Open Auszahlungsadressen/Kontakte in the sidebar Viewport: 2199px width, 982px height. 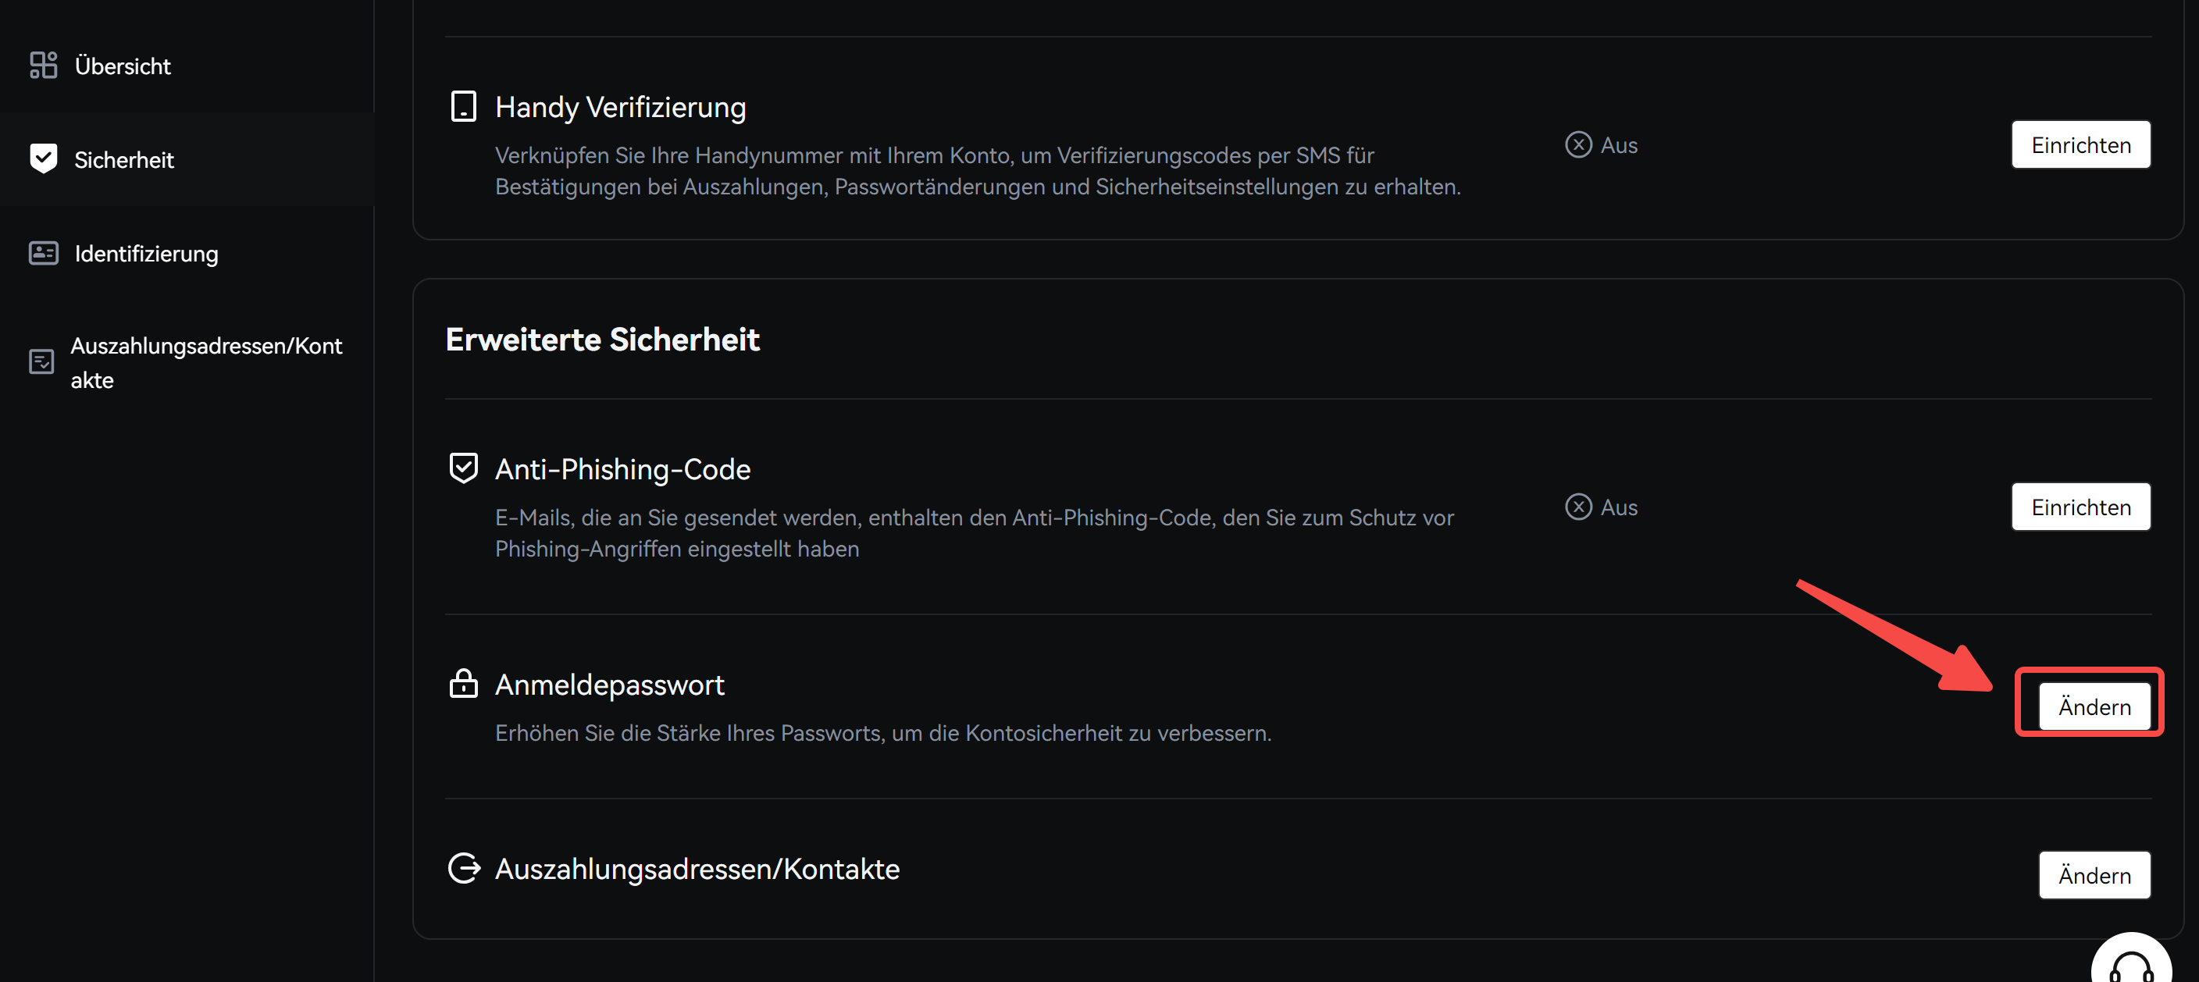pos(205,363)
